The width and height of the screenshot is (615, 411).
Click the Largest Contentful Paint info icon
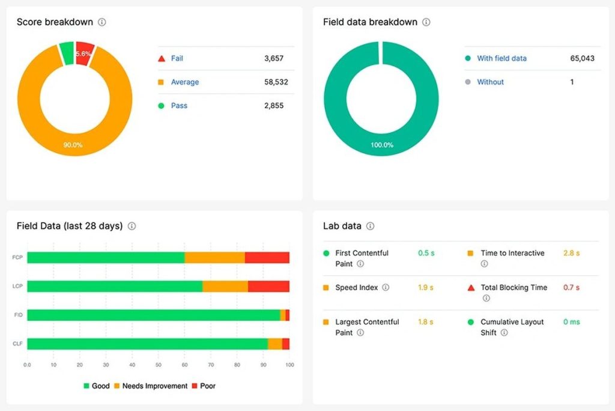tap(360, 332)
